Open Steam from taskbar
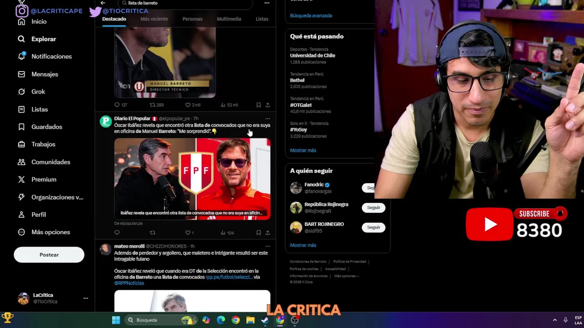Image resolution: width=584 pixels, height=328 pixels. [x=265, y=320]
